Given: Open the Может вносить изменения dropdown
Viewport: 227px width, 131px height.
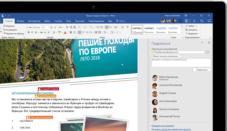Looking at the screenshot, I should click(167, 56).
